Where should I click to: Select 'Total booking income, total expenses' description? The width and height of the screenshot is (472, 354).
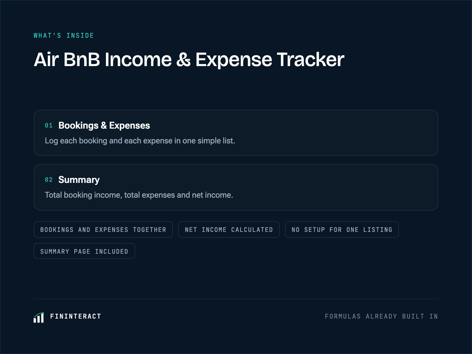[x=139, y=195]
